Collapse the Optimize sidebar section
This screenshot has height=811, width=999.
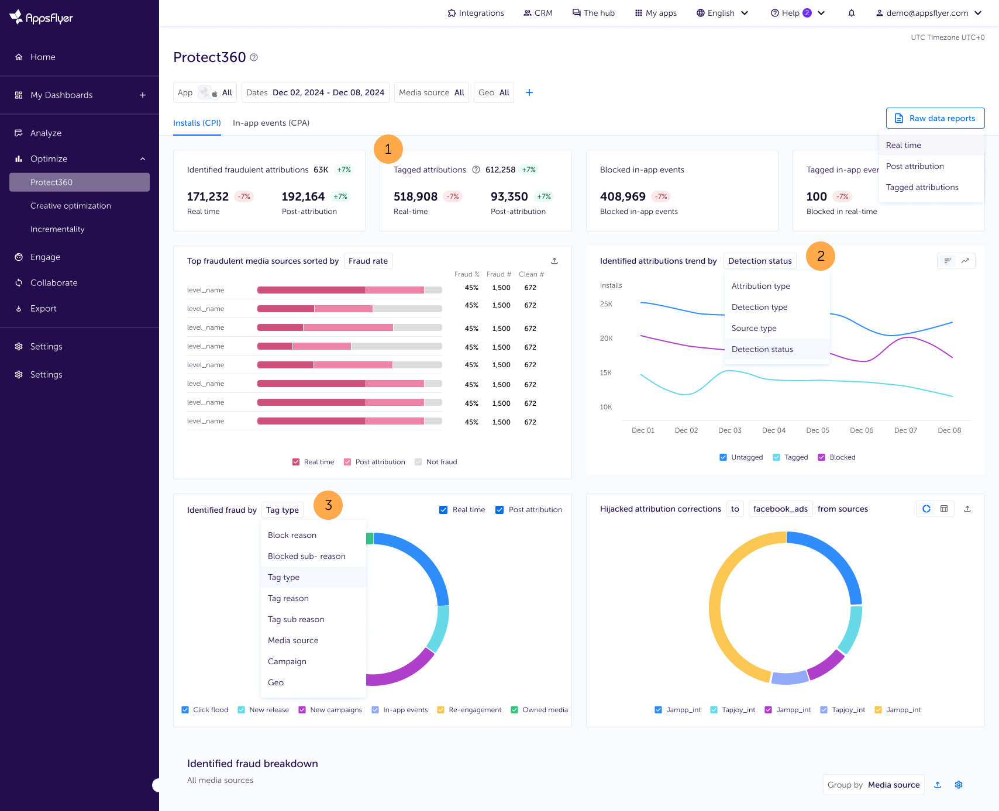tap(142, 159)
